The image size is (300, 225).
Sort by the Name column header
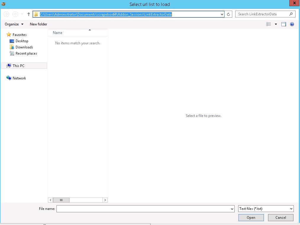[x=78, y=33]
